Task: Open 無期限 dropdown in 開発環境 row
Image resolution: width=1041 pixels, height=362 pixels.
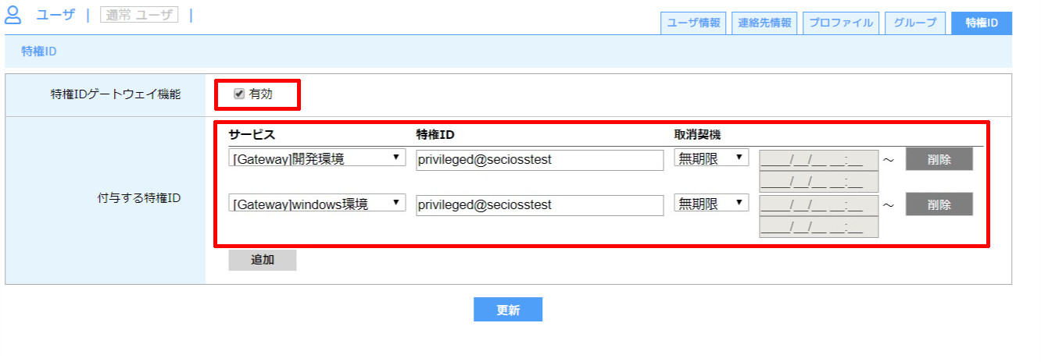Action: (711, 158)
